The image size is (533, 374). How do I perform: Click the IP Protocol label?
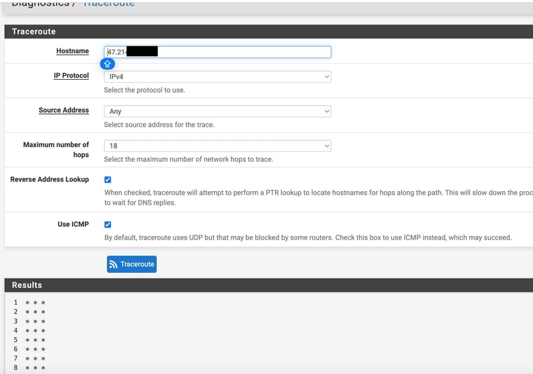(x=71, y=76)
